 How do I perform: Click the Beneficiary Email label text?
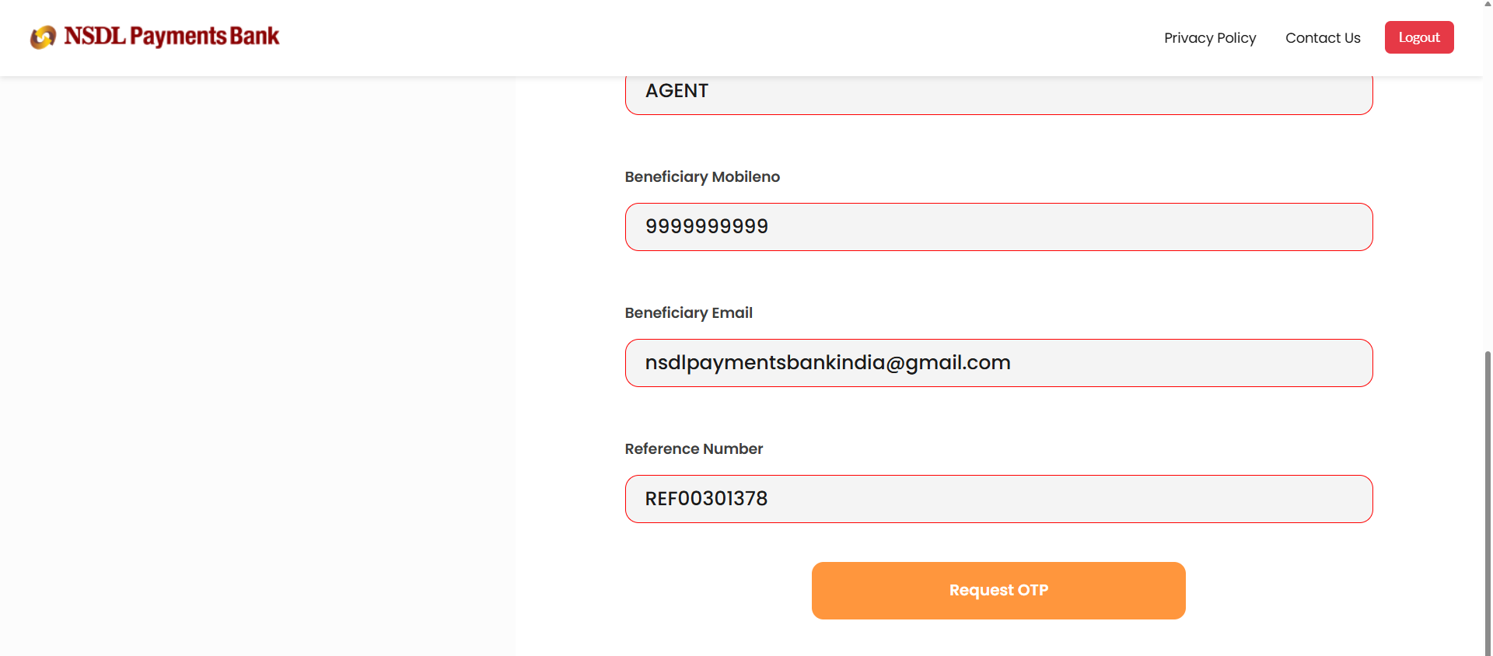pos(688,313)
